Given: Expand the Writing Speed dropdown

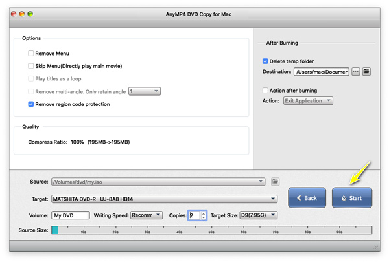Looking at the screenshot, I should click(147, 215).
